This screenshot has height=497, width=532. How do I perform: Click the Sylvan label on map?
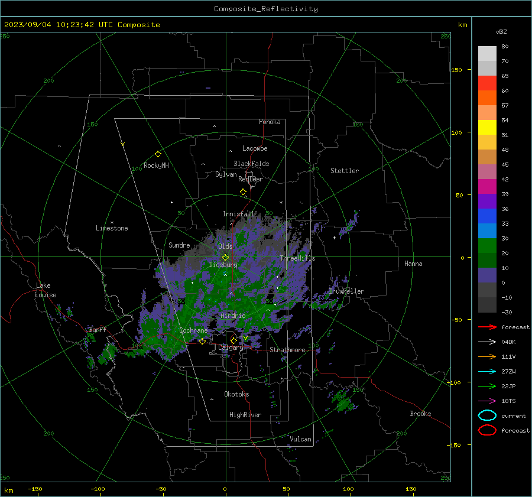(x=226, y=174)
